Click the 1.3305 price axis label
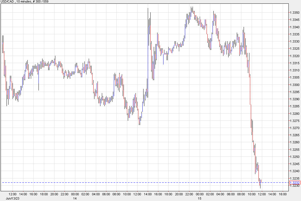 pyautogui.click(x=295, y=77)
